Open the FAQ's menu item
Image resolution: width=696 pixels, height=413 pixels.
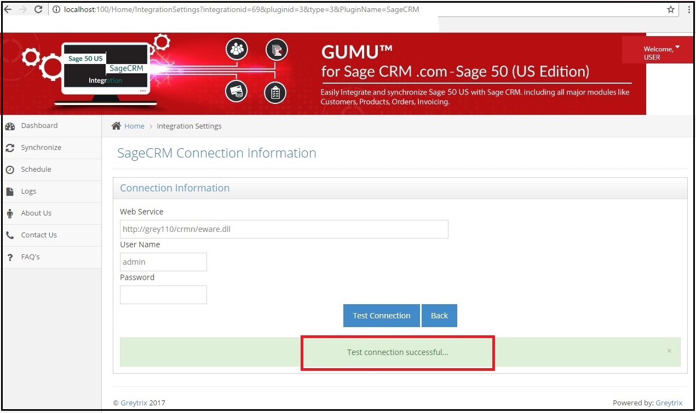point(51,257)
